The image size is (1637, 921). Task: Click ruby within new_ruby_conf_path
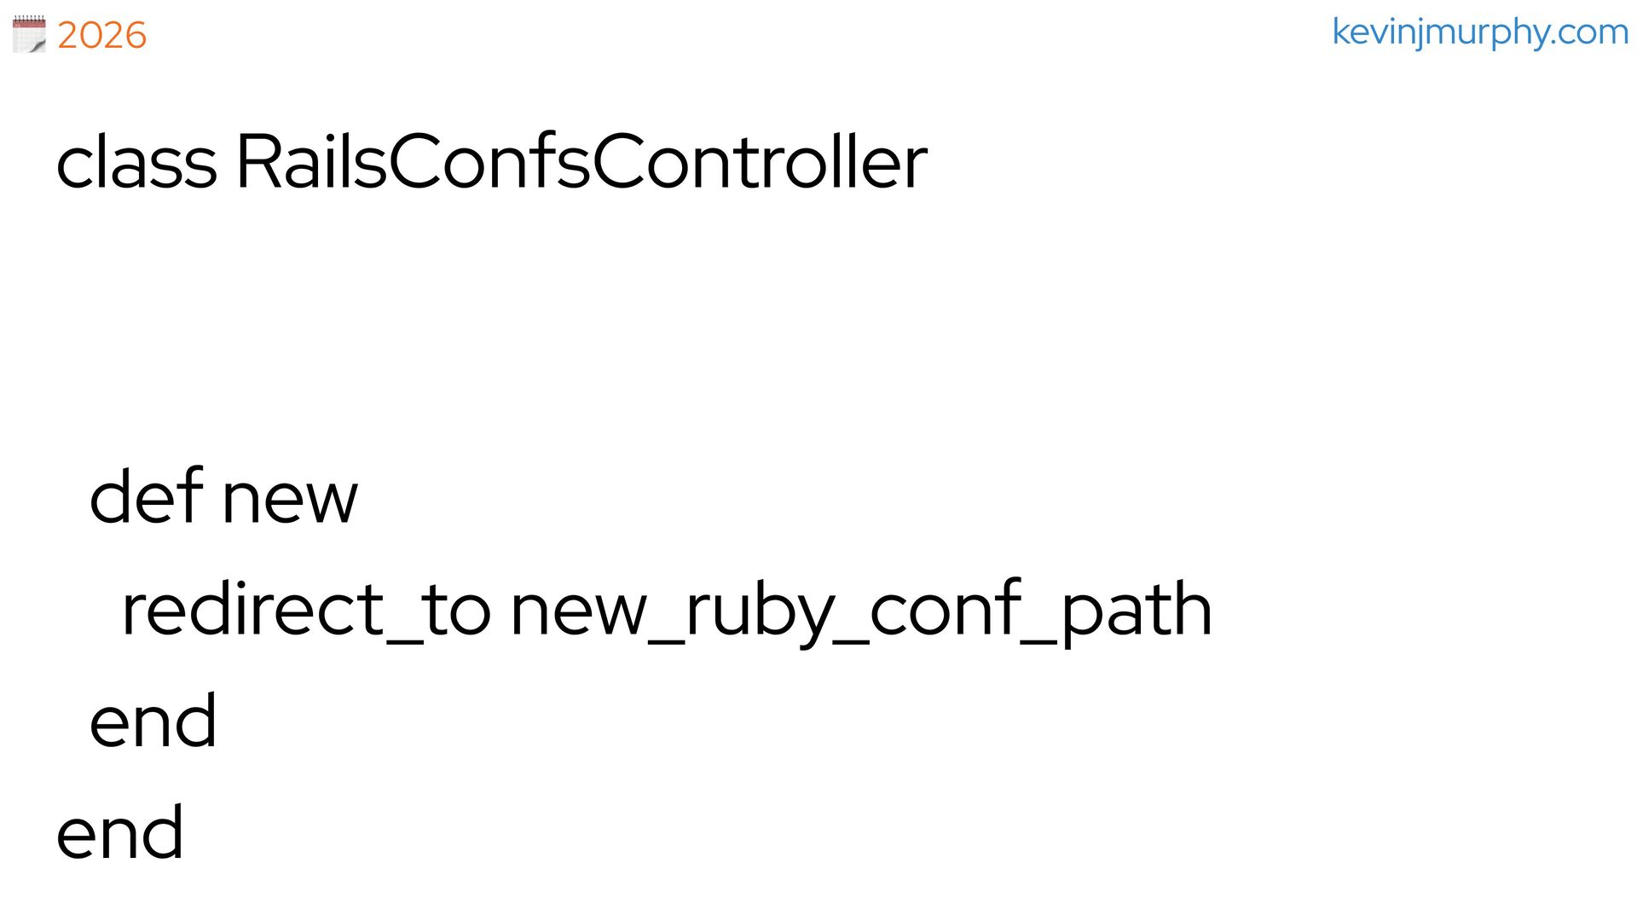point(761,612)
